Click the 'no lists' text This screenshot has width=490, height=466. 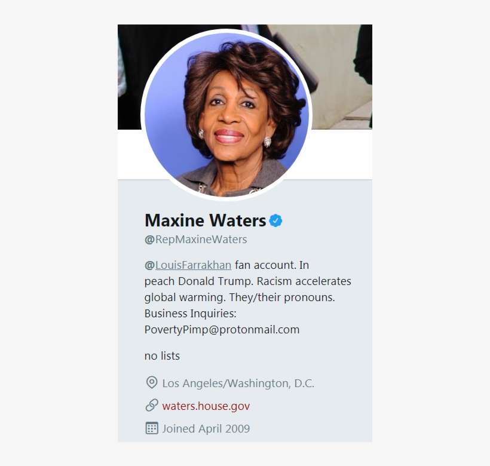pyautogui.click(x=162, y=356)
